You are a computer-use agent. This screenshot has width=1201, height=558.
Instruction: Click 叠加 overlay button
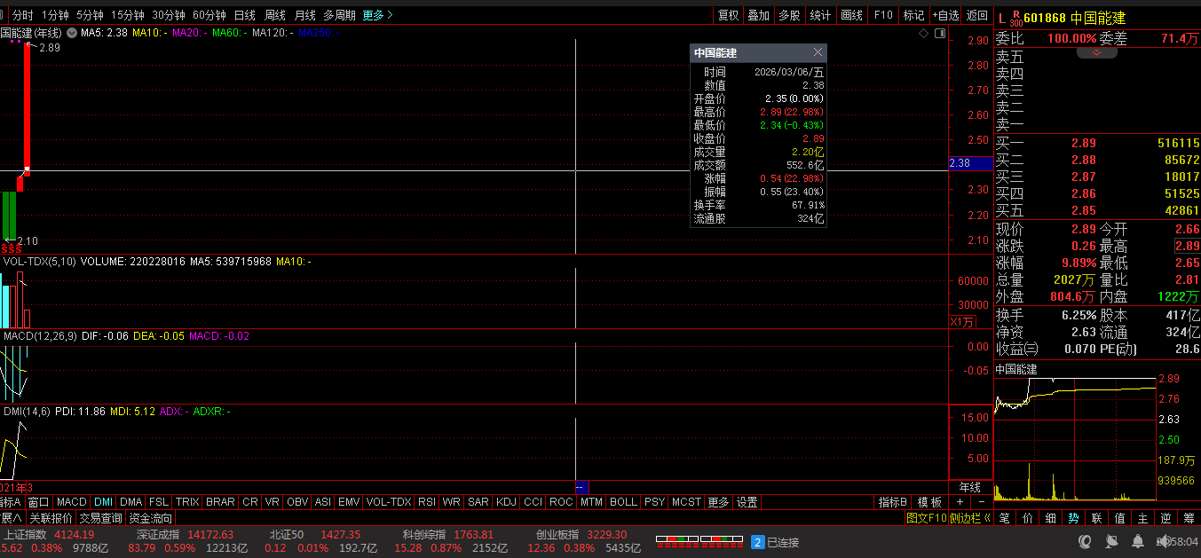point(758,15)
